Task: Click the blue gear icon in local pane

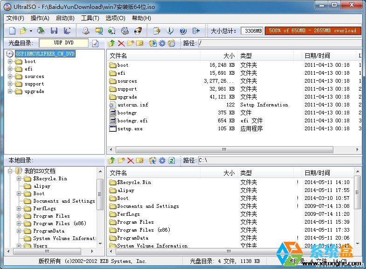Action: [x=162, y=161]
